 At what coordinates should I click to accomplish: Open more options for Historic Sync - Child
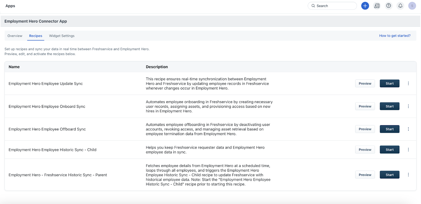[x=408, y=150]
